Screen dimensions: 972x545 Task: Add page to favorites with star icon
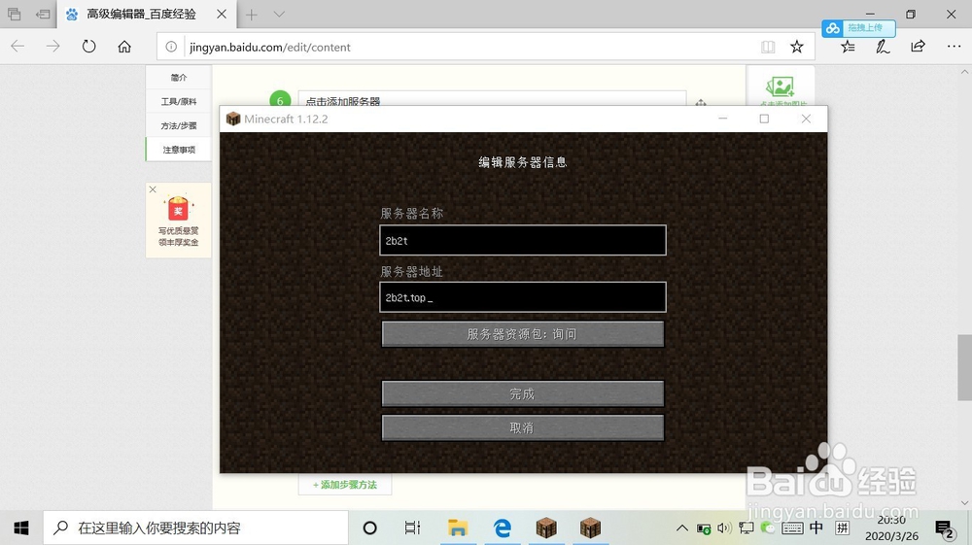(x=797, y=47)
